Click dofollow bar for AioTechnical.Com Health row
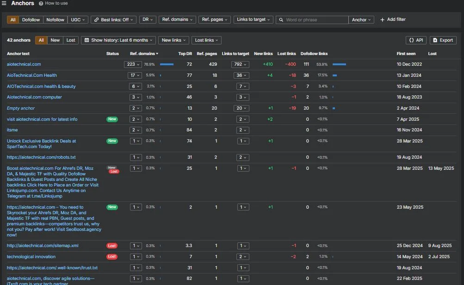The width and height of the screenshot is (464, 285). coord(334,75)
